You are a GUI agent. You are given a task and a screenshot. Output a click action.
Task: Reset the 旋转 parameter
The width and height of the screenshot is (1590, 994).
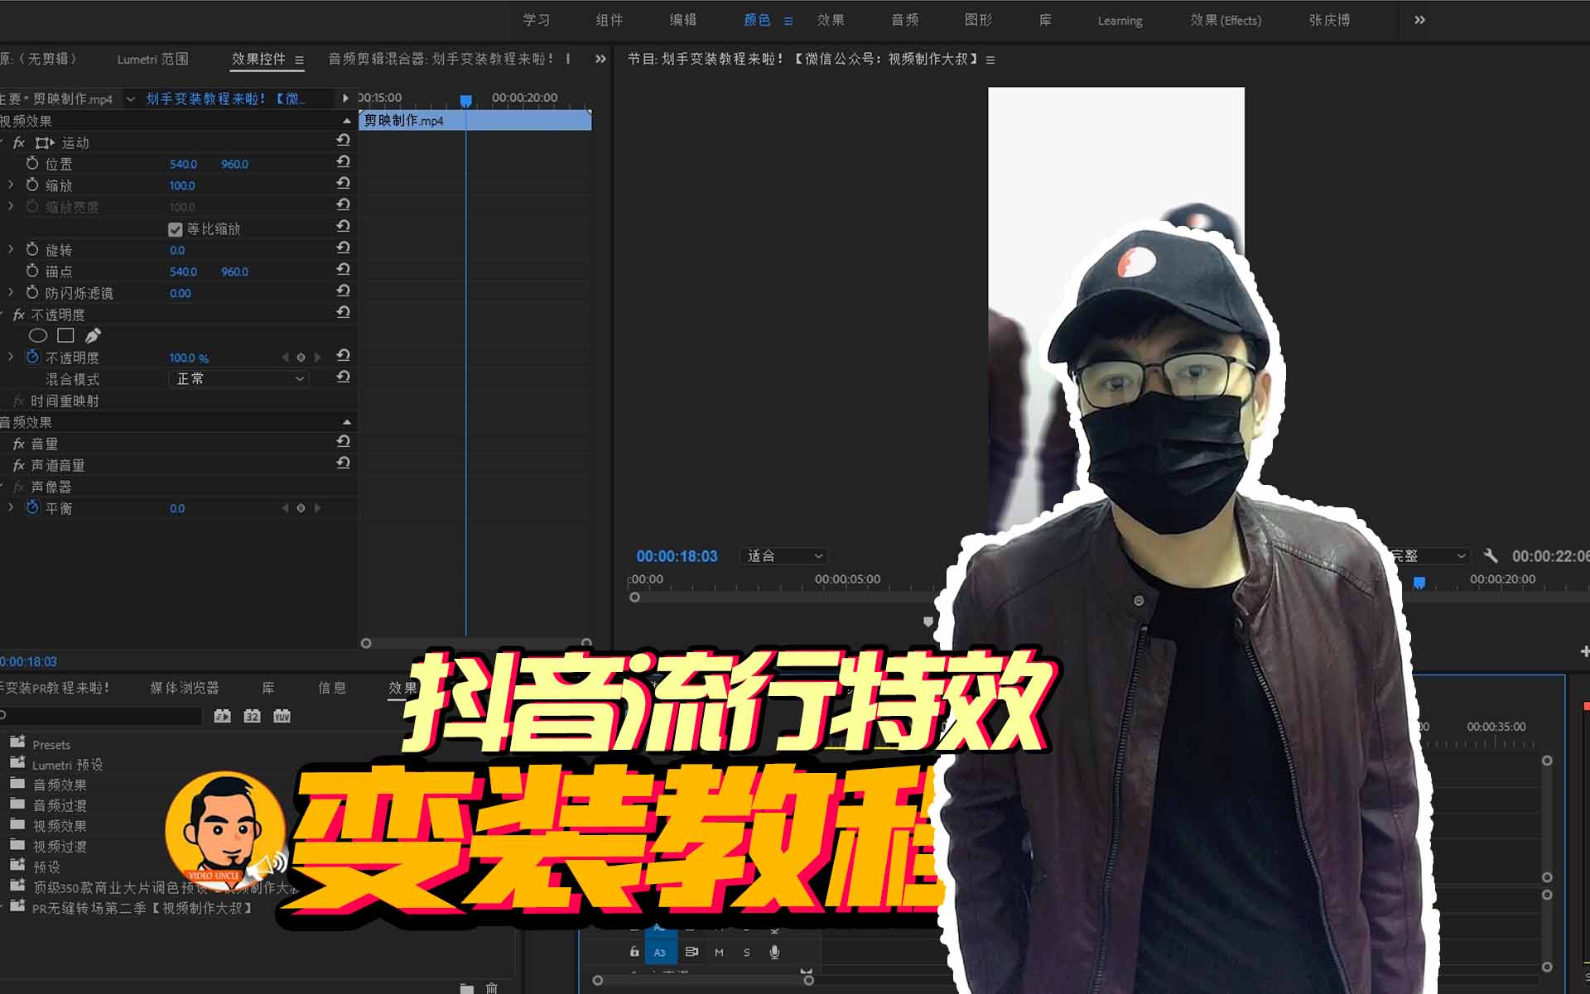(343, 248)
